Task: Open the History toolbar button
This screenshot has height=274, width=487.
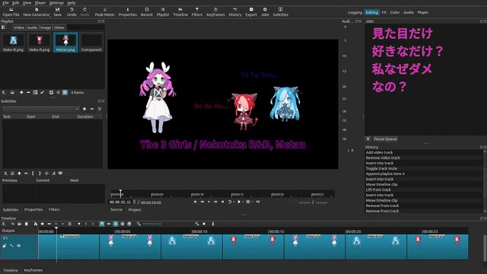Action: coord(235,12)
